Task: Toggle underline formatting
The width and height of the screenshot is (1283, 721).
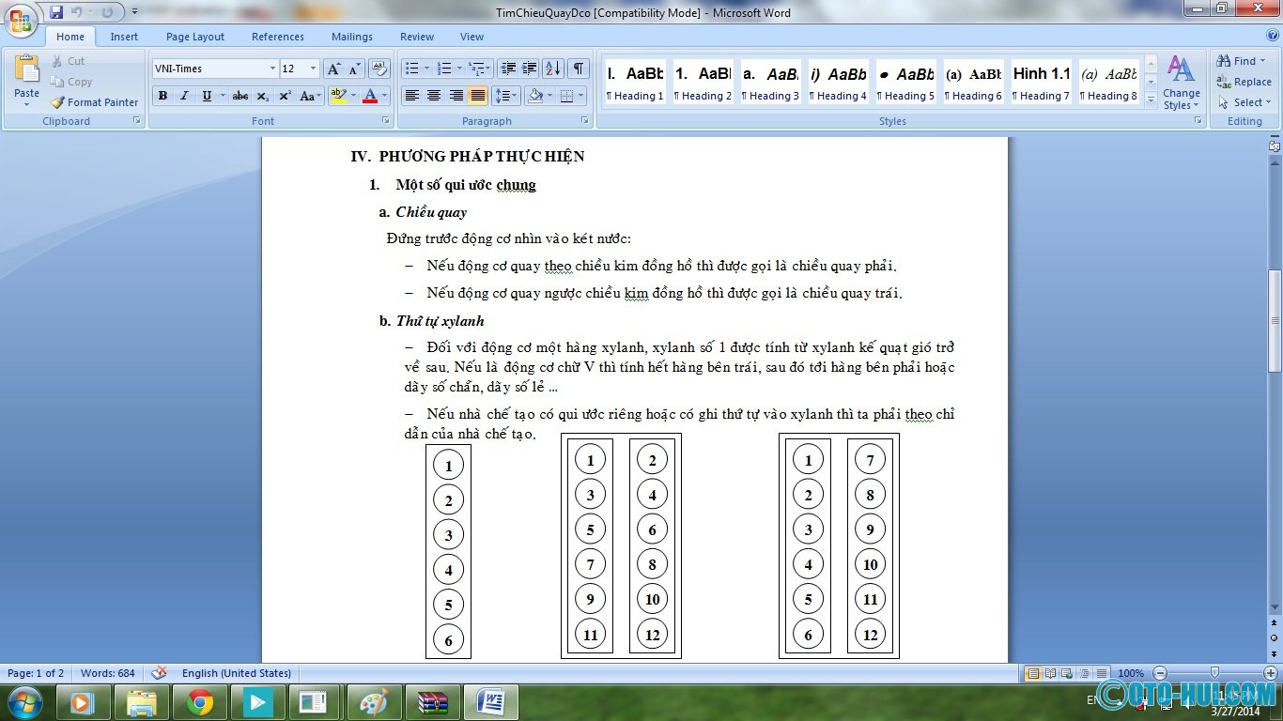Action: (x=207, y=96)
